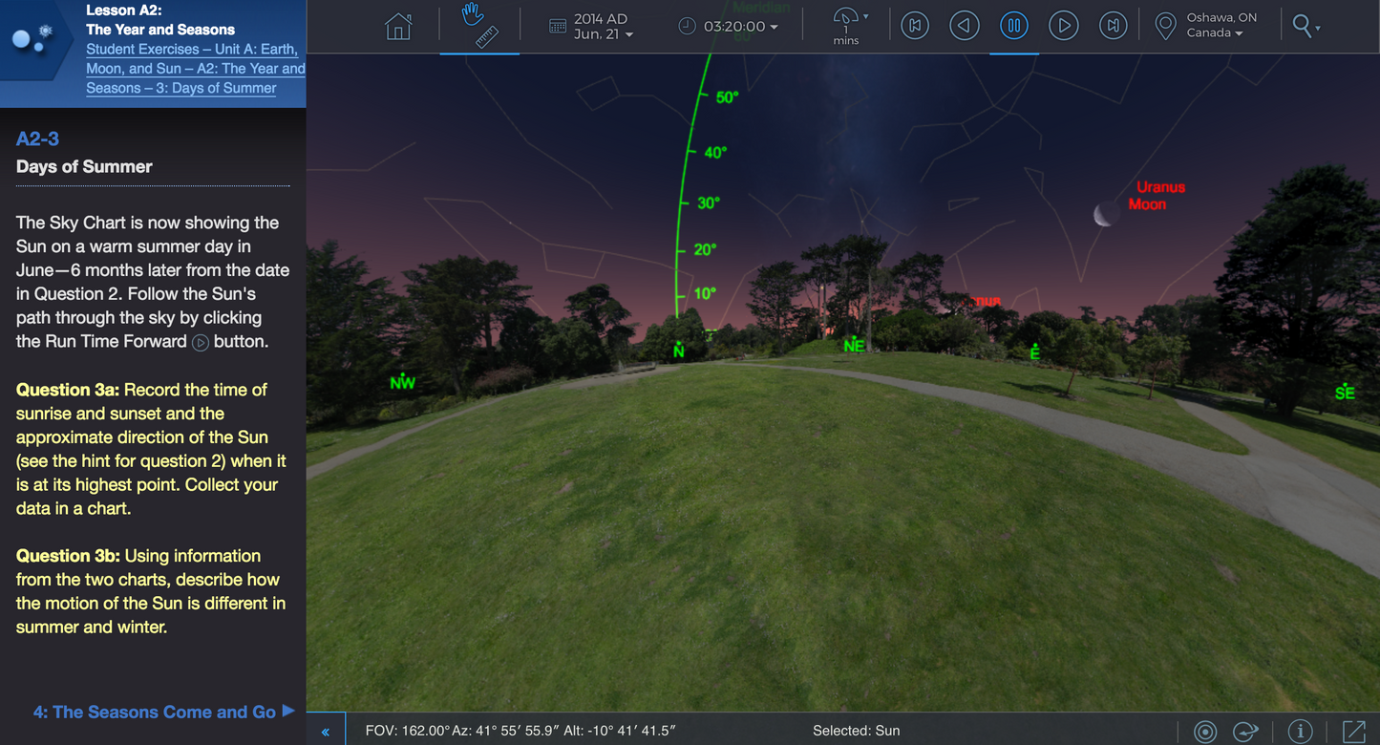Click the calendar icon beside the date

coord(559,26)
